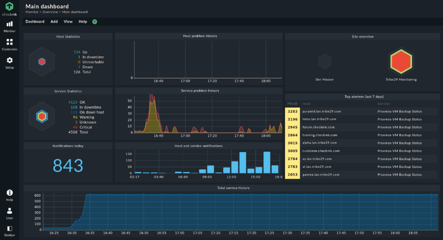Click xl.lan.tribe29.com host

317,167
